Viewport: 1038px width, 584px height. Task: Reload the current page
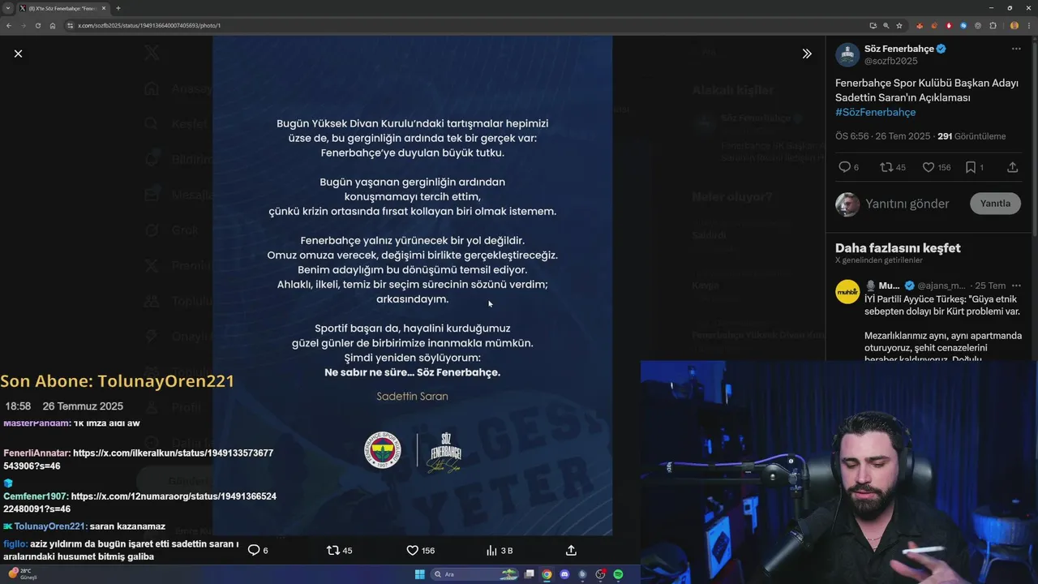coord(38,25)
